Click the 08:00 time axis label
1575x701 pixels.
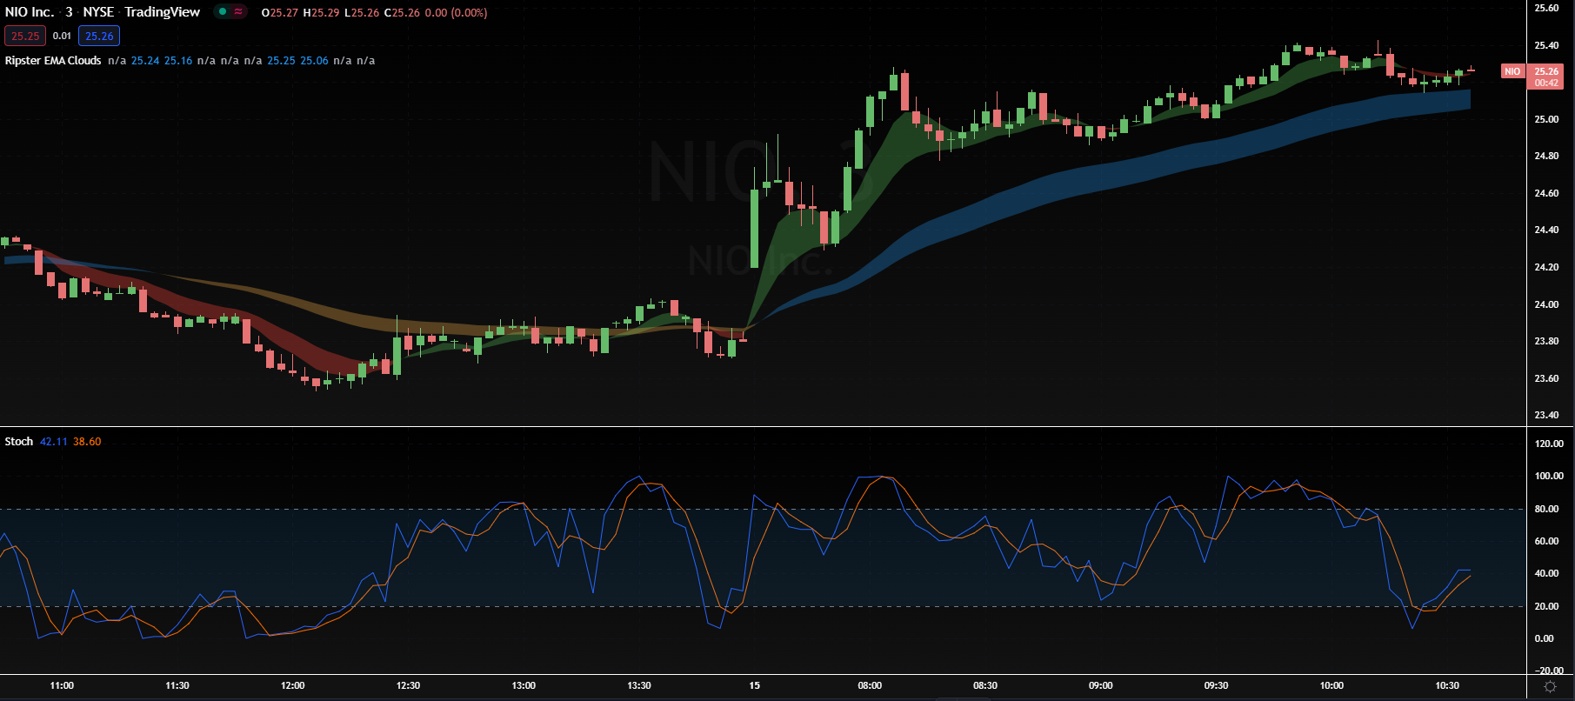(870, 685)
